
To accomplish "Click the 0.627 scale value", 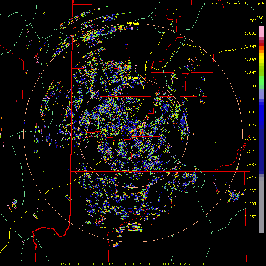I will (x=250, y=125).
